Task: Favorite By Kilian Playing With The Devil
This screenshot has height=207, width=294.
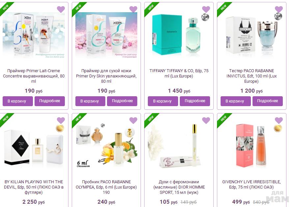Action: point(61,121)
